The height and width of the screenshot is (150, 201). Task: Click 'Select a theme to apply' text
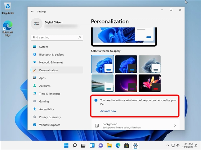[x=106, y=51]
